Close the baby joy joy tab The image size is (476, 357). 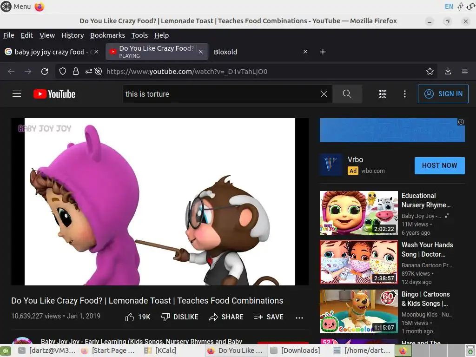tap(96, 52)
